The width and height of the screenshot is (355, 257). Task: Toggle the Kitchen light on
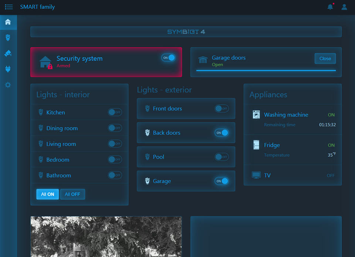[x=115, y=112]
